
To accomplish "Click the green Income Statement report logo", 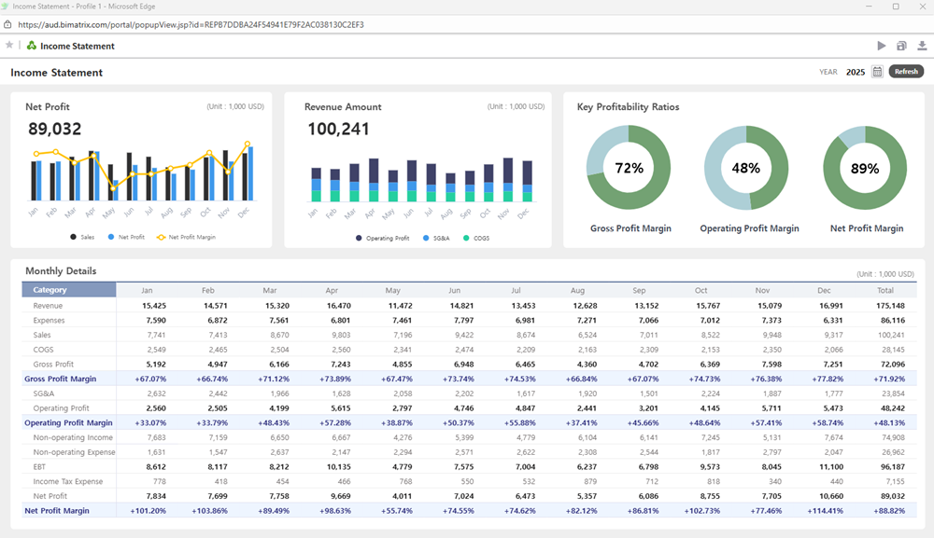I will point(31,46).
